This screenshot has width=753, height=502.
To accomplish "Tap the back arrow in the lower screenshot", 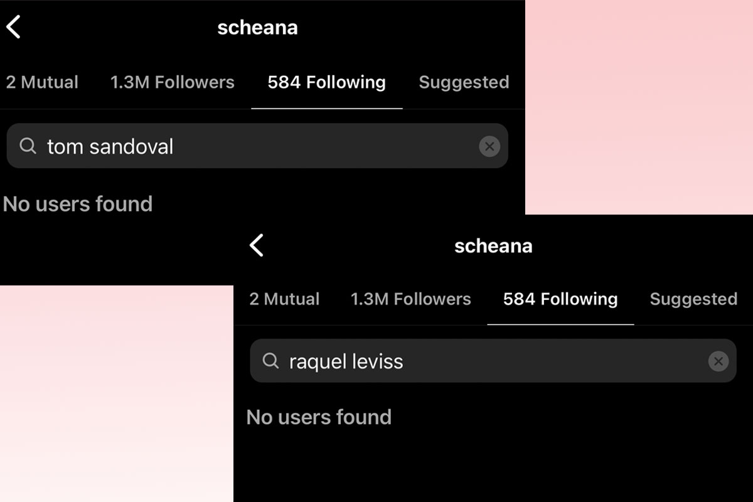I will pos(257,245).
